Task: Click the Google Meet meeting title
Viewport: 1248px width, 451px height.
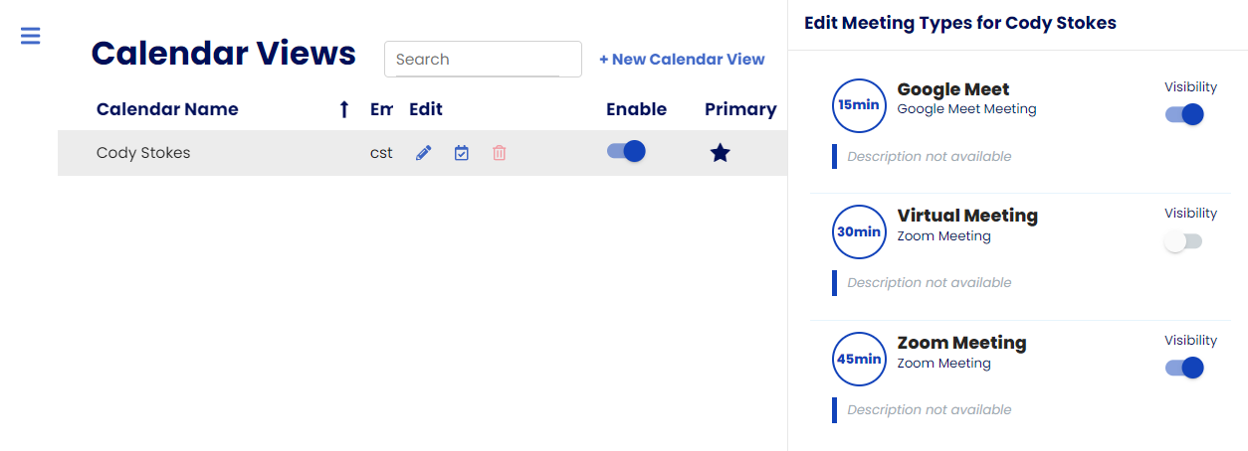Action: [x=953, y=89]
